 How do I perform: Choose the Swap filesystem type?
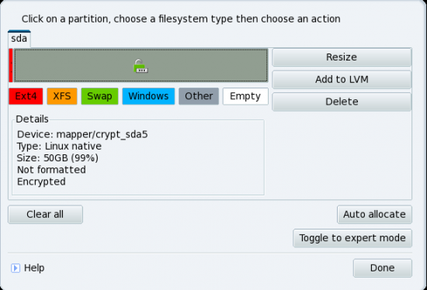[x=99, y=96]
